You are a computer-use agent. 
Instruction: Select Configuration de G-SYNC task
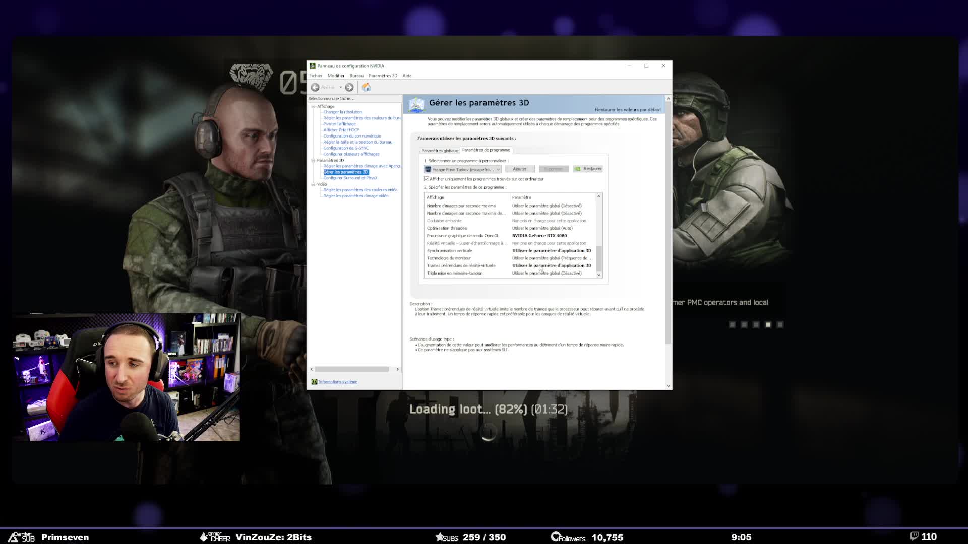point(346,148)
